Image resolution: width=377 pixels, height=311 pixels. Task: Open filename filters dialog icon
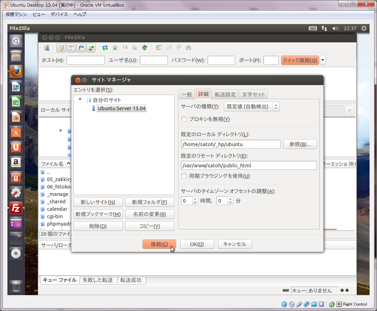click(x=159, y=48)
